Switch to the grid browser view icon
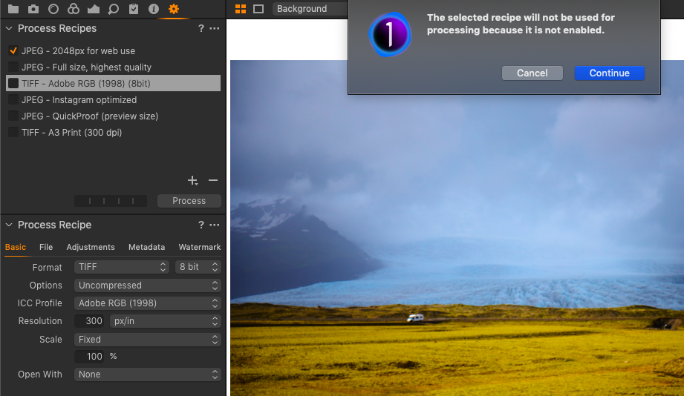The image size is (684, 396). [241, 9]
